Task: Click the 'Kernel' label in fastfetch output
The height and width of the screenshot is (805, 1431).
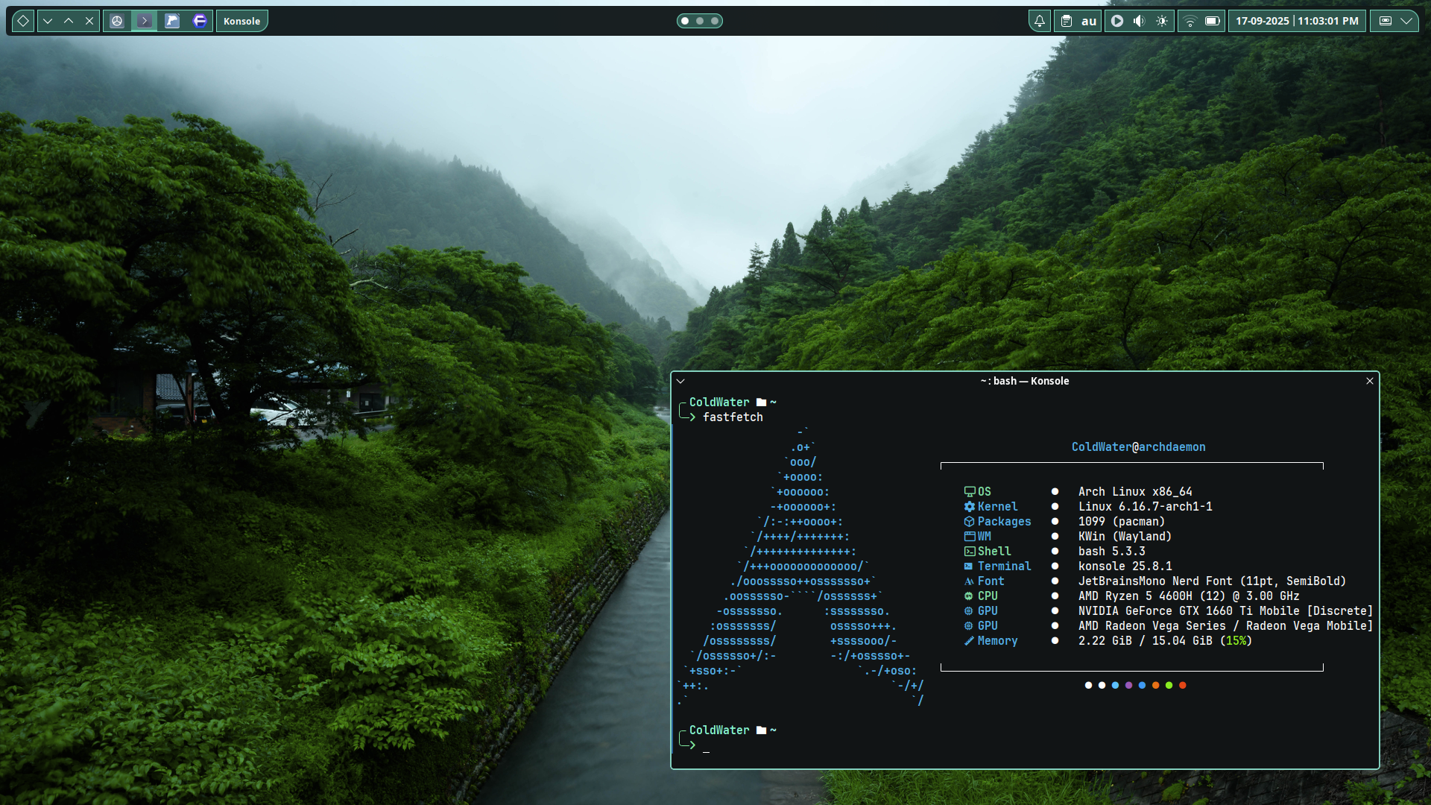Action: click(997, 507)
